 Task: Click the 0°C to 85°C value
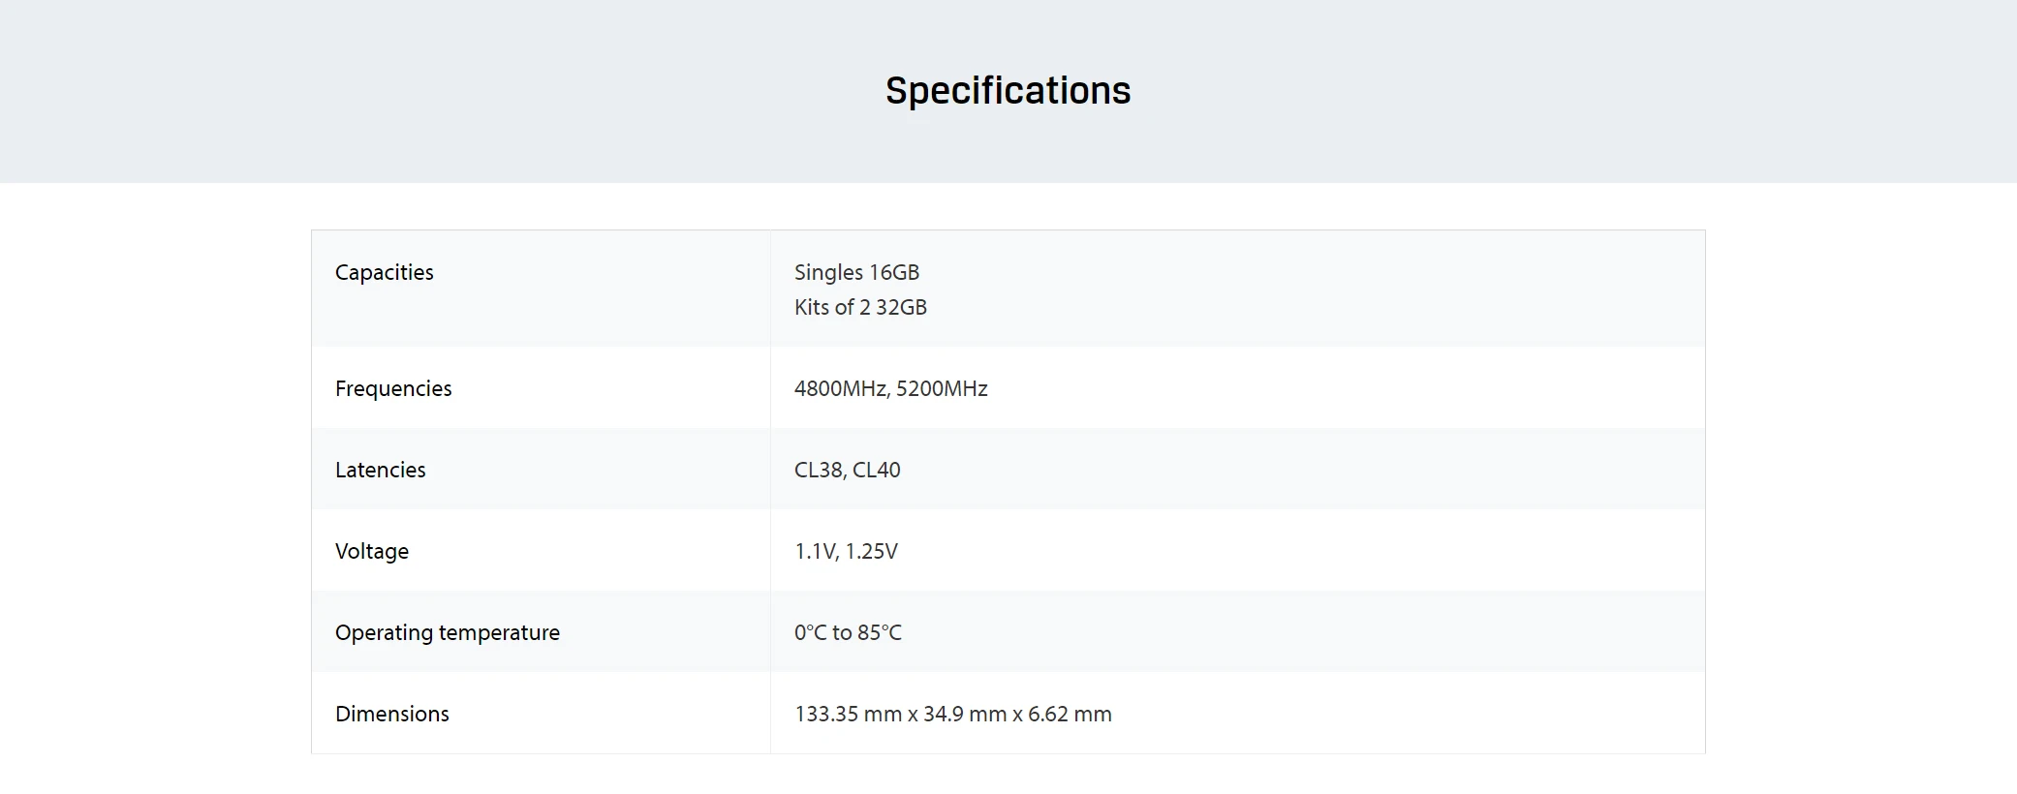click(848, 632)
